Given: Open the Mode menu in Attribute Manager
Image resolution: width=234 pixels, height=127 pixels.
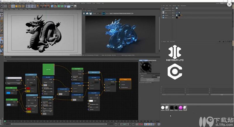Looking at the screenshot, I should click(x=164, y=42).
